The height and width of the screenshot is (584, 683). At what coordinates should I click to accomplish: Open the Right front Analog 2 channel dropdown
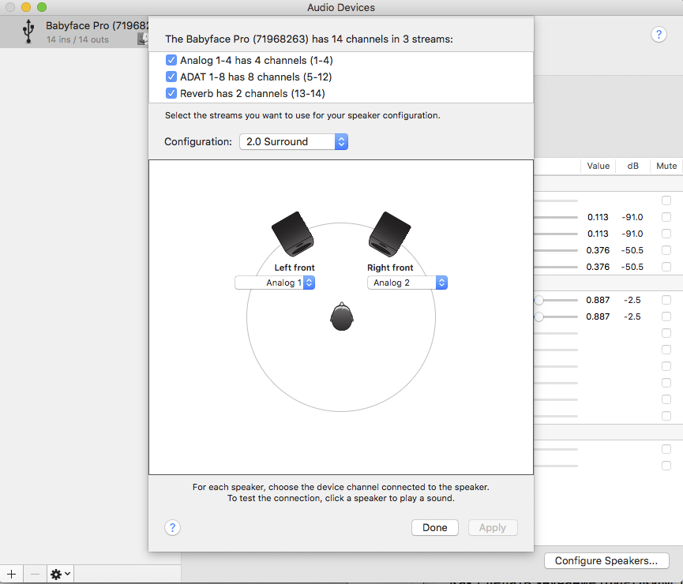click(x=407, y=283)
